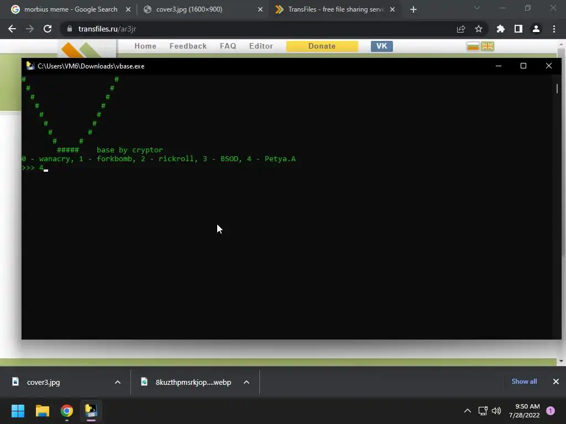Expand the webp download options chevron

click(x=247, y=382)
